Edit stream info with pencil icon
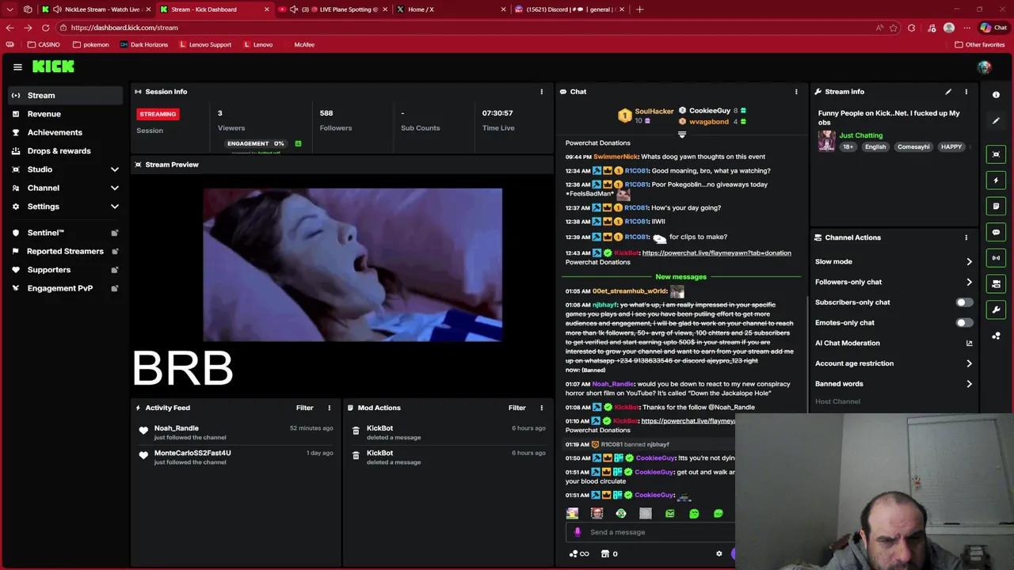This screenshot has width=1014, height=570. tap(948, 92)
